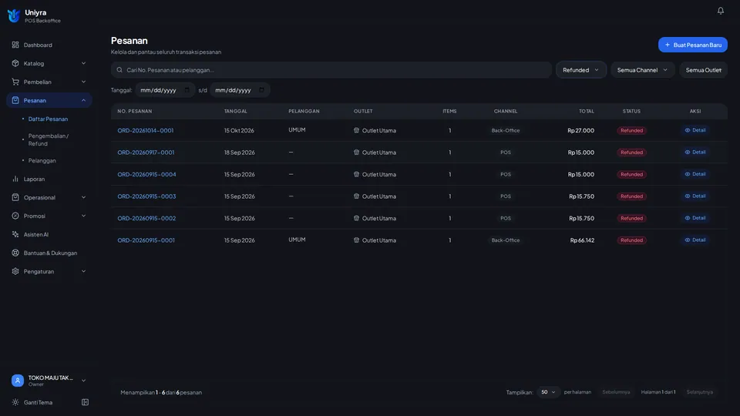
Task: Click the Operasional sidebar icon
Action: coord(15,197)
